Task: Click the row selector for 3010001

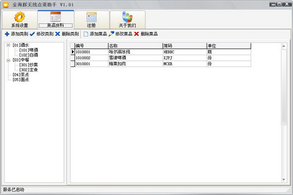Action: click(73, 64)
